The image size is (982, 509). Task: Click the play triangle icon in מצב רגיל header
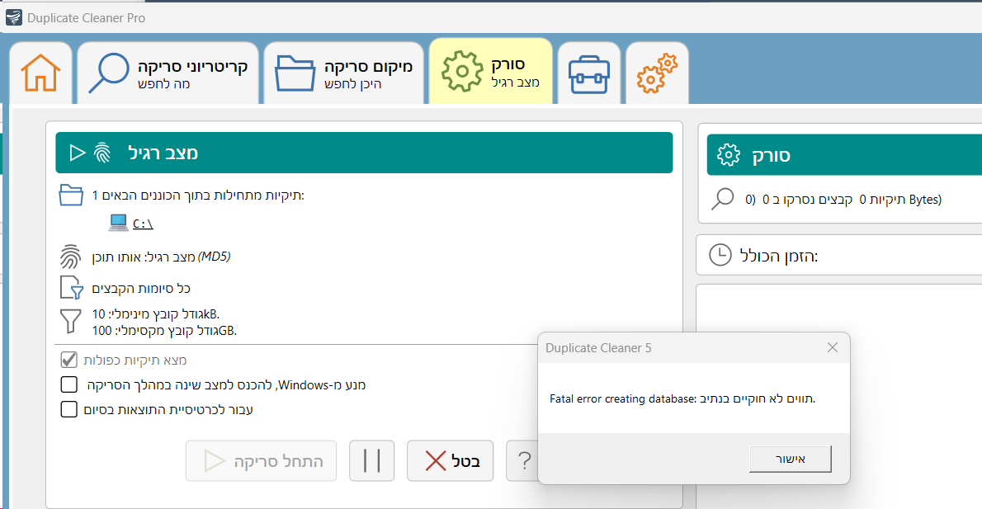(77, 153)
